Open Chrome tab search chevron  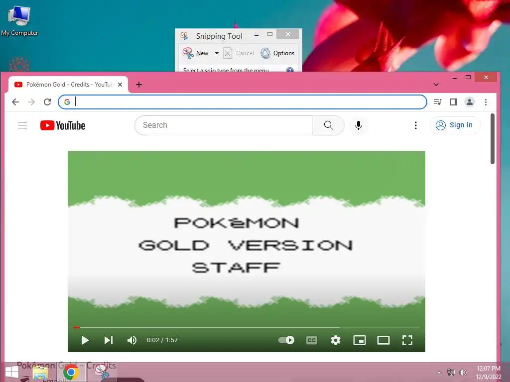[436, 85]
